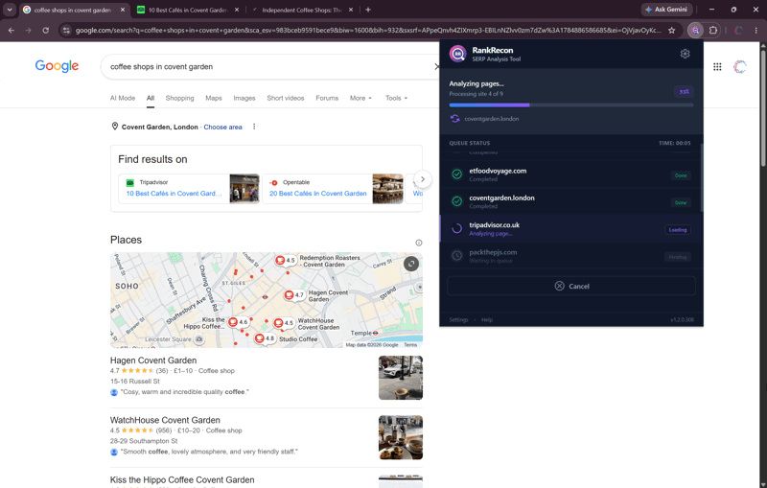Select the Maps search tab
This screenshot has width=767, height=488.
(x=213, y=98)
